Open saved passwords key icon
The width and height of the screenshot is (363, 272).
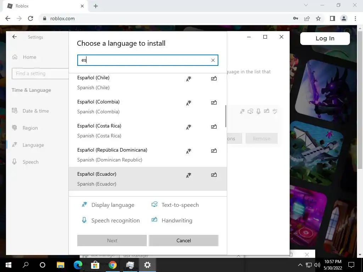point(296,18)
